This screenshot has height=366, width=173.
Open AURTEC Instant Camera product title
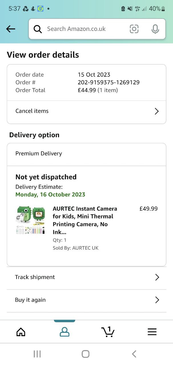point(85,220)
